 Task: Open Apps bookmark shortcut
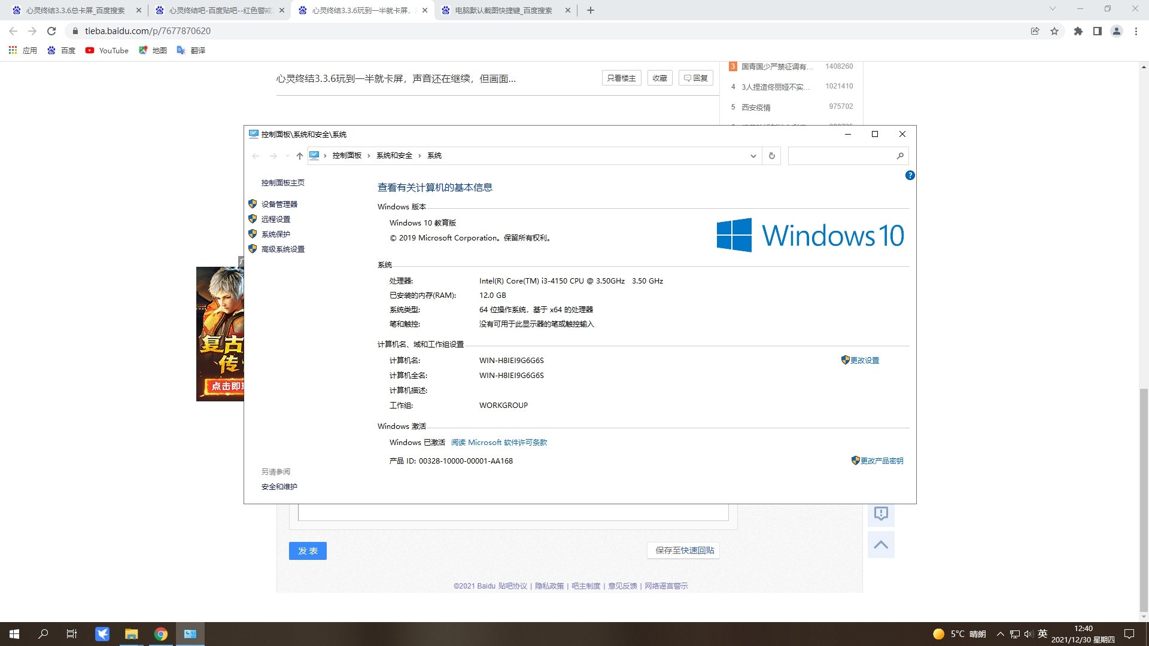point(23,50)
